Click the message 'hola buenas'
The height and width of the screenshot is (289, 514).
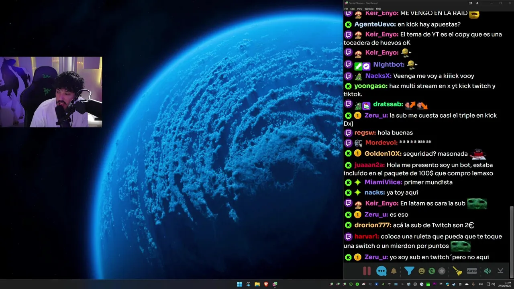click(395, 133)
